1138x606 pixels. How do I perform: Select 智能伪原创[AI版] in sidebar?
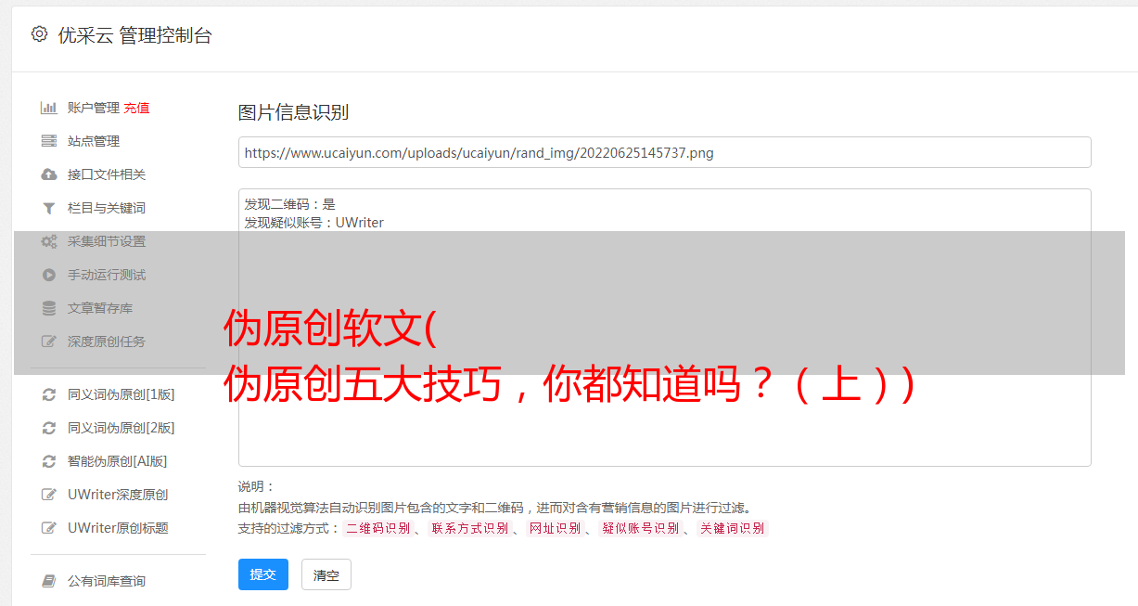(118, 461)
